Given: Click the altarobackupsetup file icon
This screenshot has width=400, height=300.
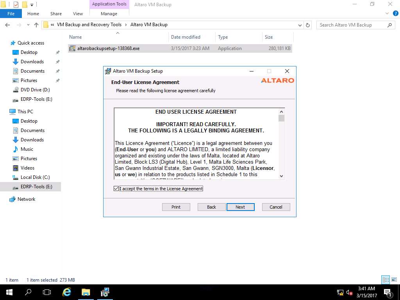Looking at the screenshot, I should (x=72, y=48).
